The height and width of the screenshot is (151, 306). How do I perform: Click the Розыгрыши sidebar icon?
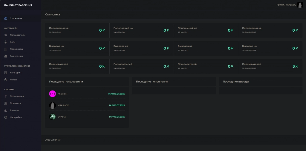point(6,56)
